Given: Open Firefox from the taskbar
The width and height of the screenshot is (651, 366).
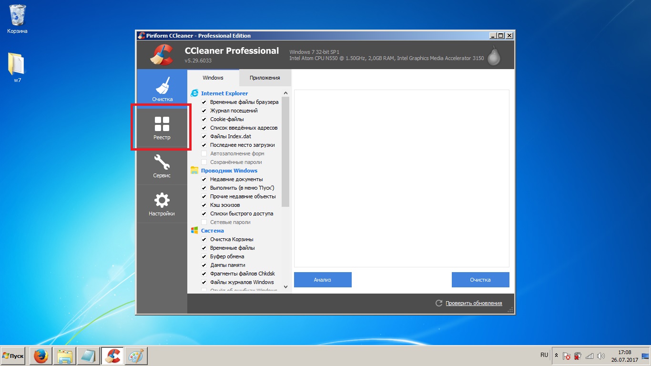Looking at the screenshot, I should tap(41, 356).
